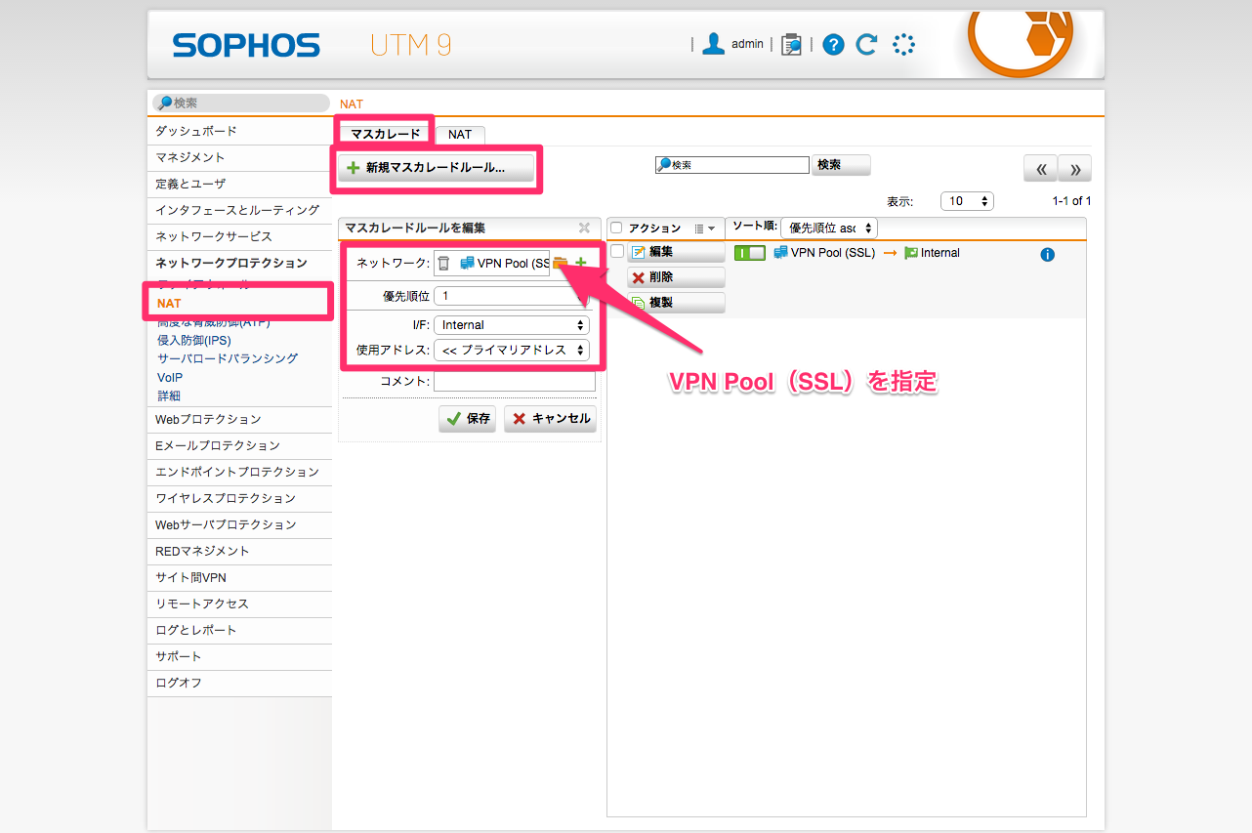Open ネットワークプロテクション menu
The width and height of the screenshot is (1252, 833).
[x=240, y=263]
